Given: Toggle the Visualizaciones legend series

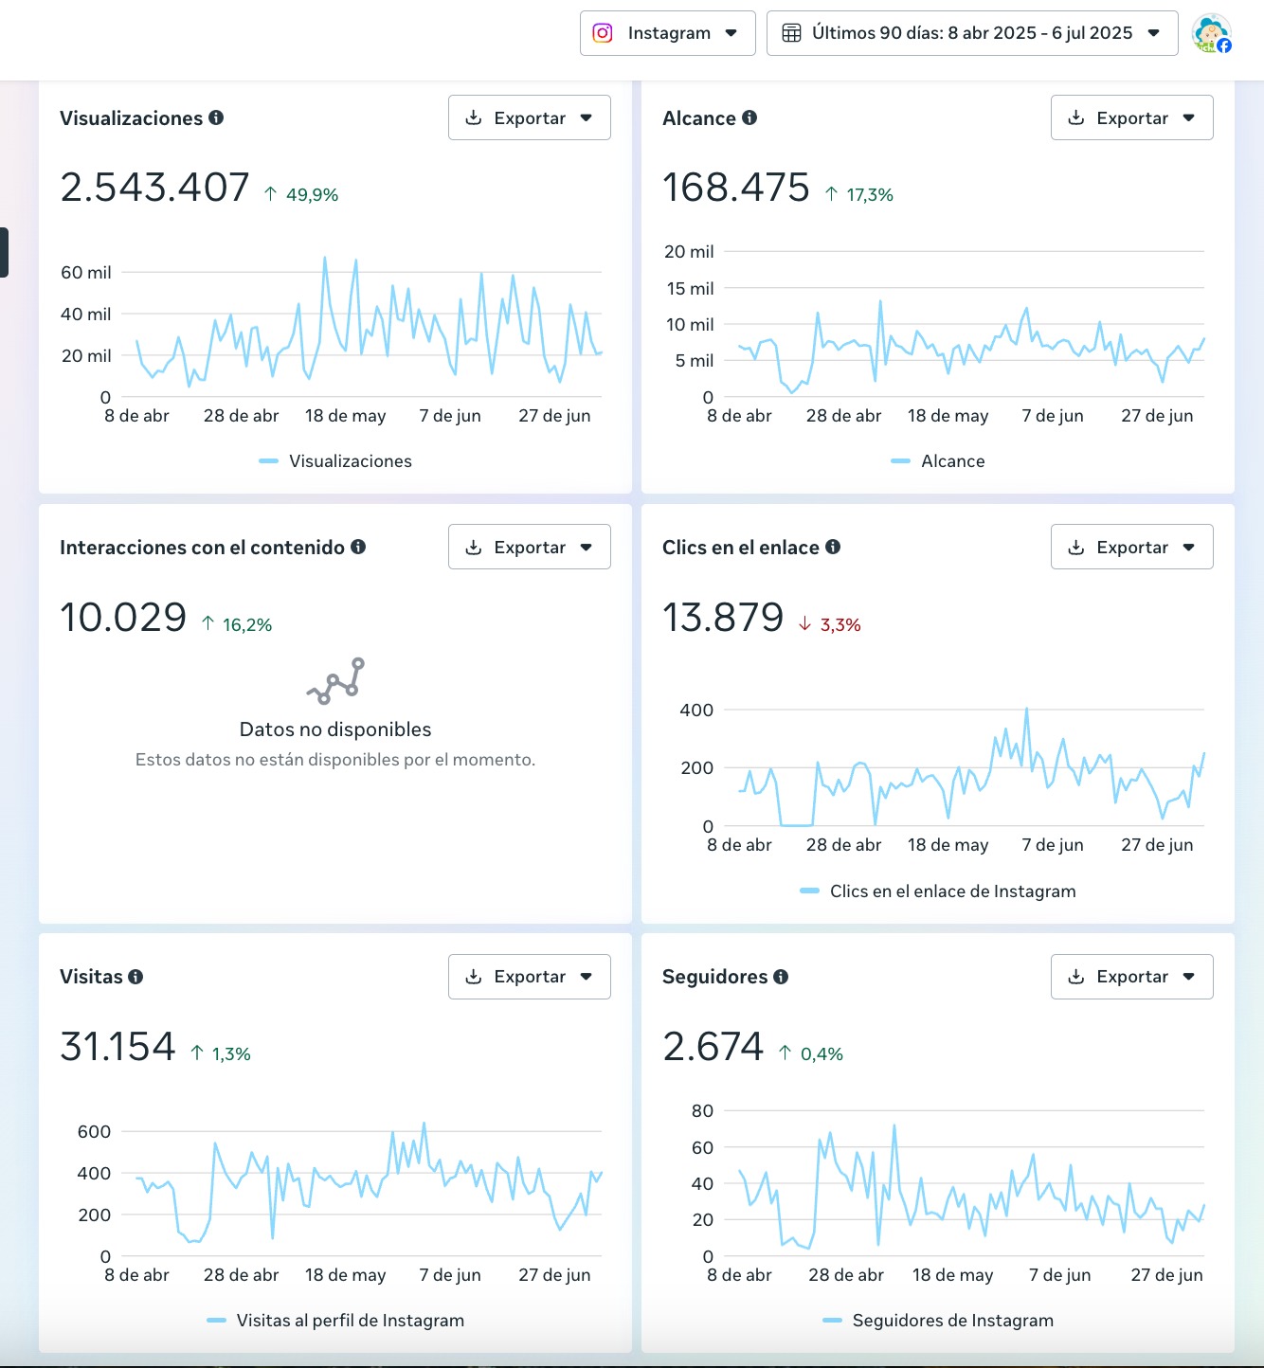Looking at the screenshot, I should click(336, 461).
